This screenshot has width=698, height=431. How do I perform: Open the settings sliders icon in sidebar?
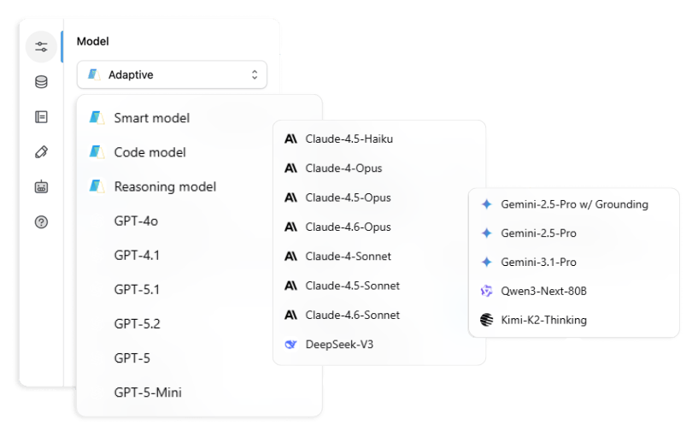coord(41,47)
